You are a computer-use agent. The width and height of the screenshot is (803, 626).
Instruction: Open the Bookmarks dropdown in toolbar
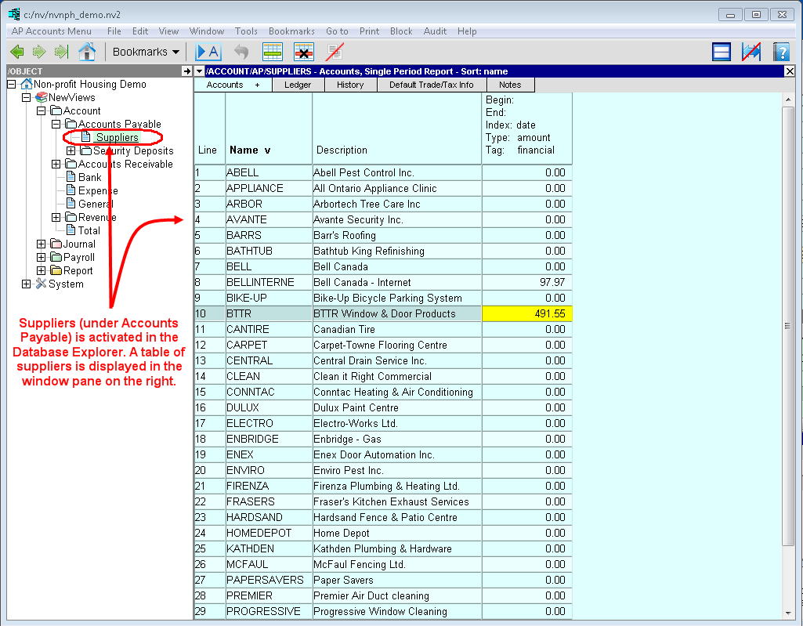coord(146,52)
